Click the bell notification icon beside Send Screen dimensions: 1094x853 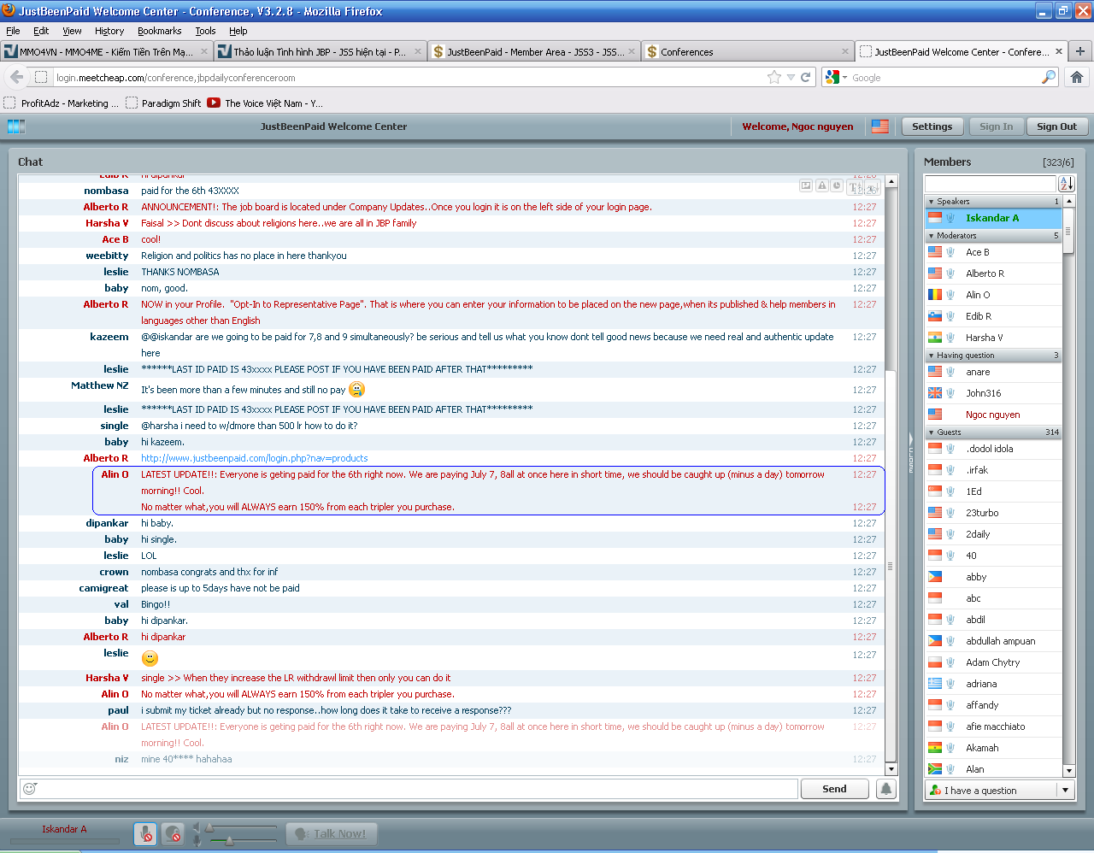(886, 789)
